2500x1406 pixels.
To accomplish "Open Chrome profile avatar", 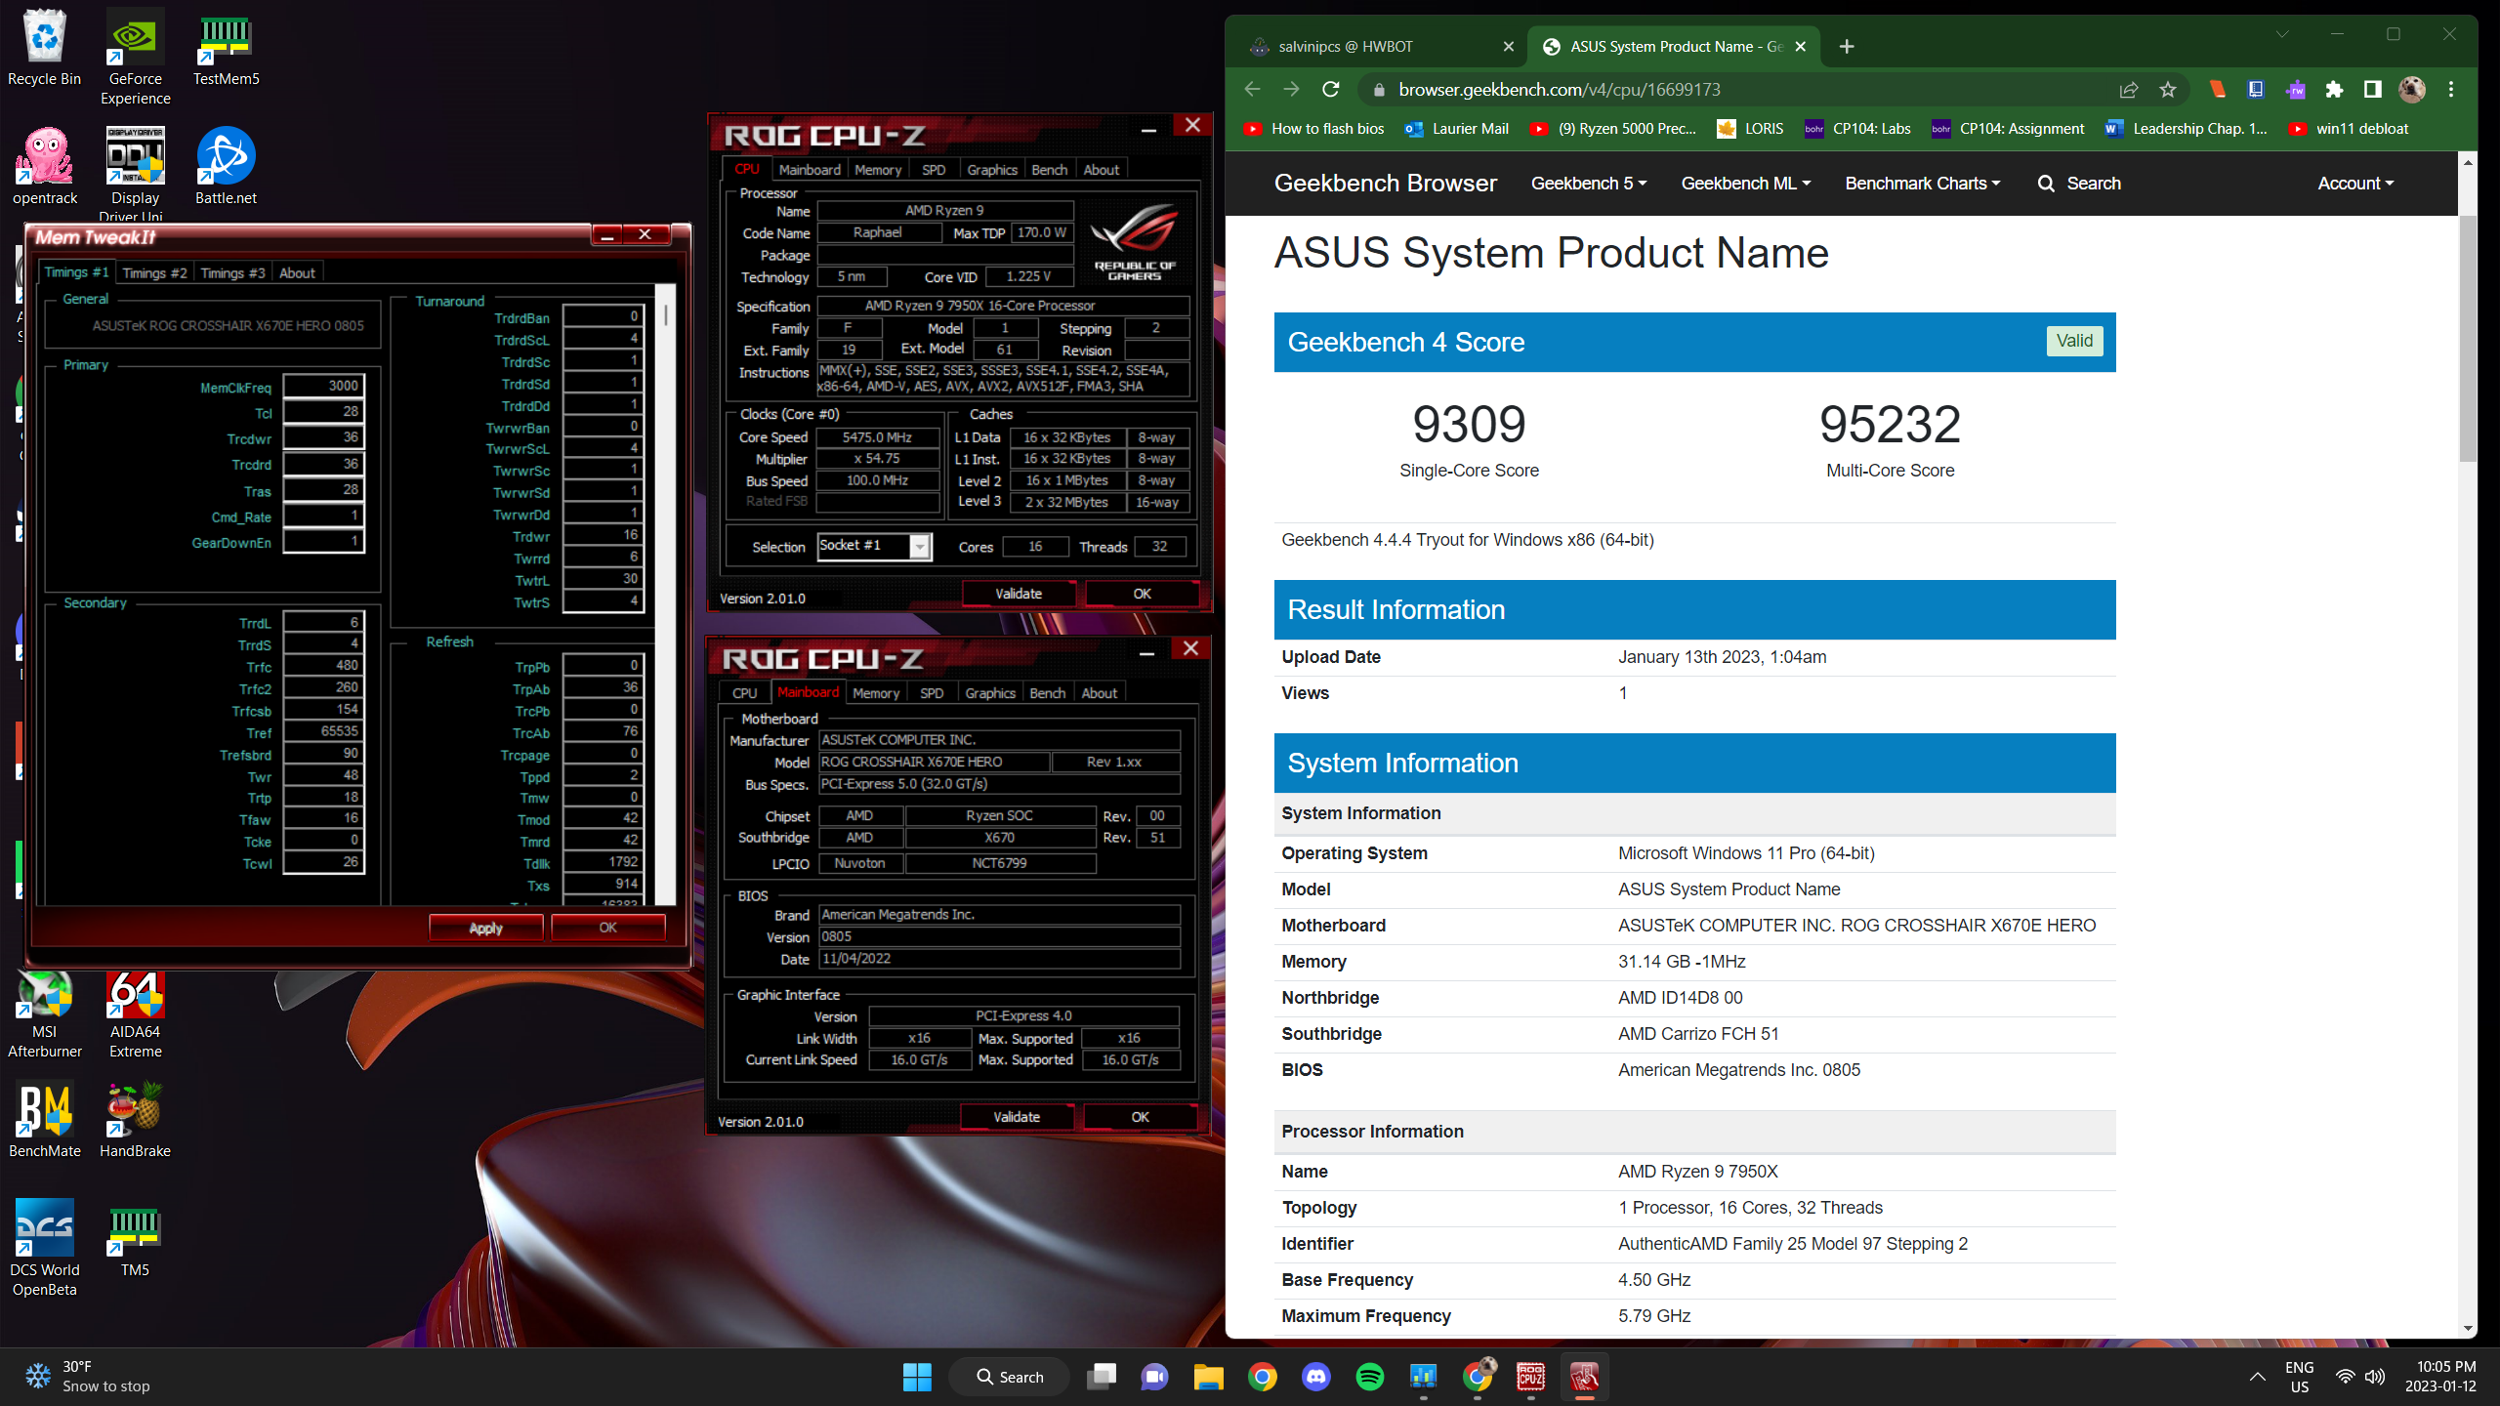I will [x=2412, y=90].
